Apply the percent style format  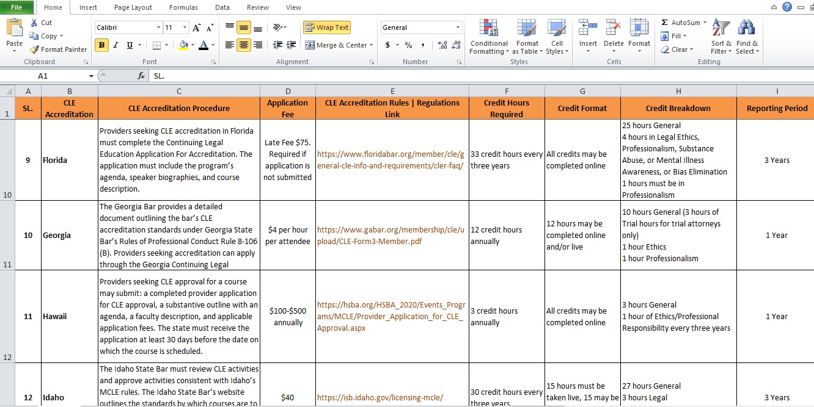pyautogui.click(x=408, y=45)
